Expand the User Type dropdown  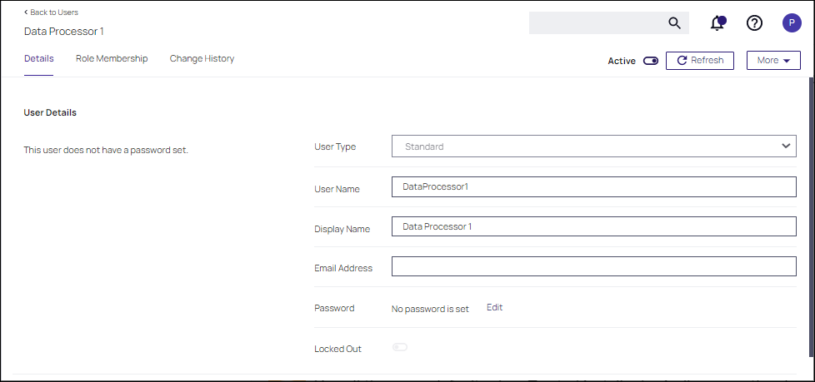(x=593, y=146)
